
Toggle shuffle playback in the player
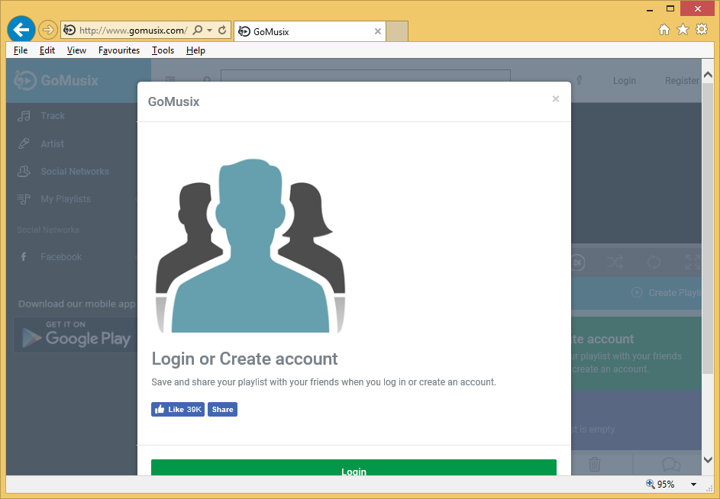click(615, 262)
